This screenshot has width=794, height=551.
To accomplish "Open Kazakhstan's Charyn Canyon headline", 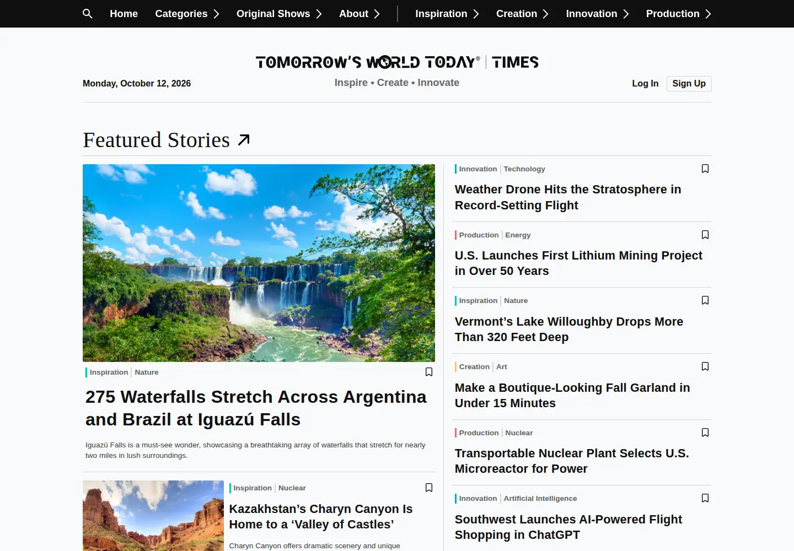I will click(x=321, y=516).
